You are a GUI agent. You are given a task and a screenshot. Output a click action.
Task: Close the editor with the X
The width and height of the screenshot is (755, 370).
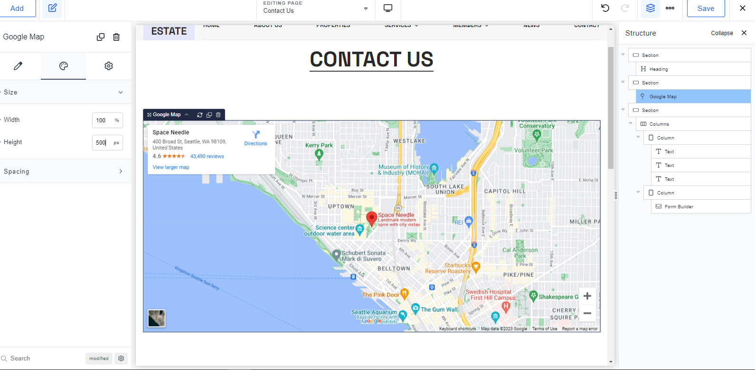743,8
